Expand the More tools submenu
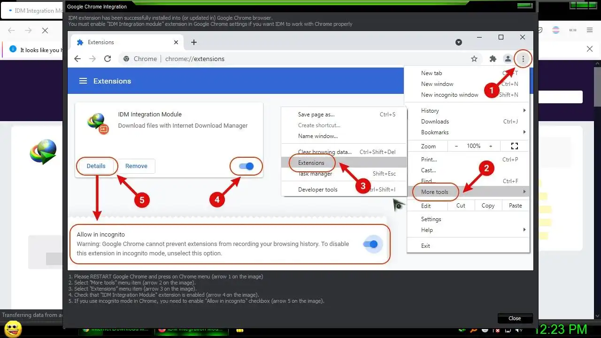601x338 pixels. click(x=468, y=192)
